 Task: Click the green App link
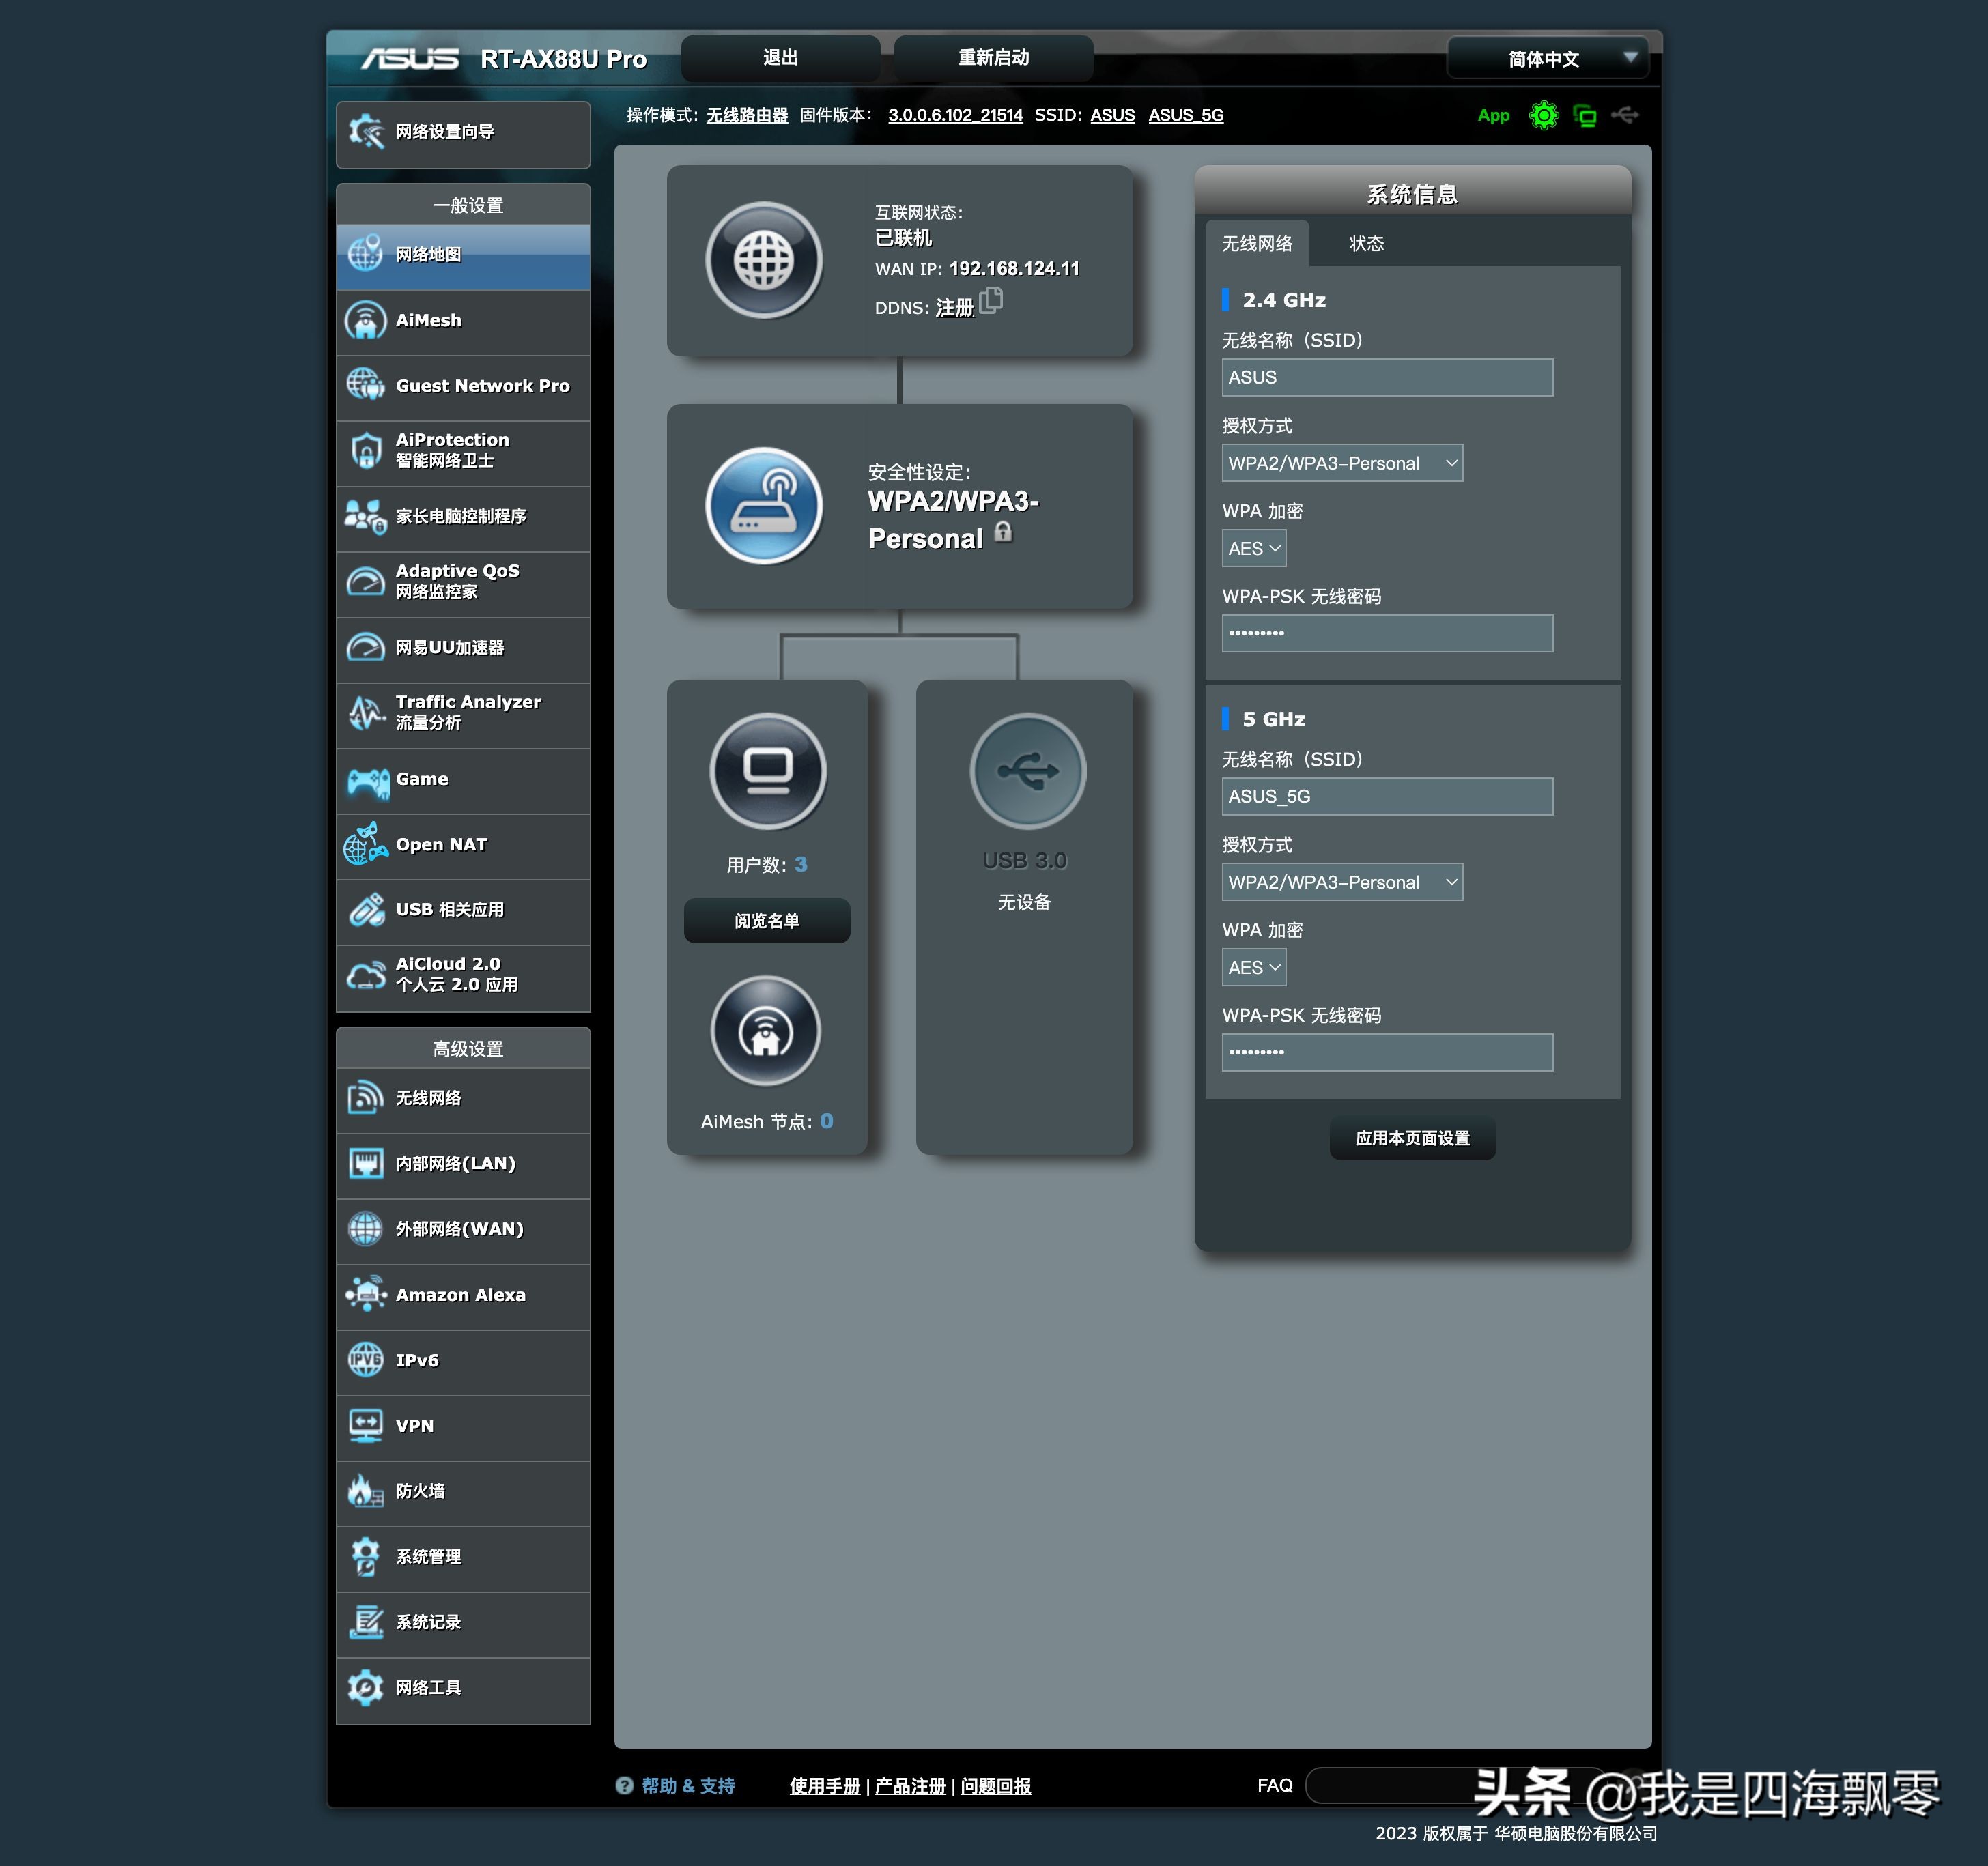pyautogui.click(x=1493, y=116)
